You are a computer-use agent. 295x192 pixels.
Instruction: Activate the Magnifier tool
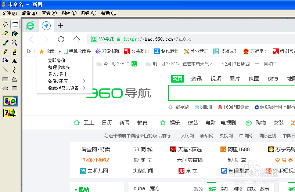click(x=15, y=43)
